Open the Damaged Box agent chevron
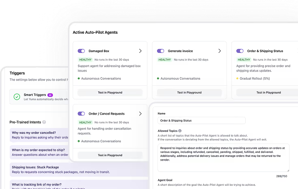298x189 pixels. coord(140,51)
